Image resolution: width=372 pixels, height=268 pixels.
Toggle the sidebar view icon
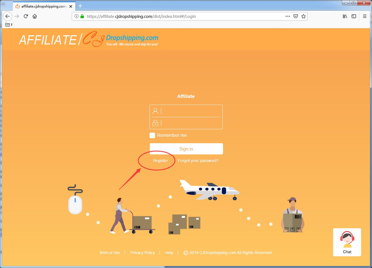click(354, 16)
